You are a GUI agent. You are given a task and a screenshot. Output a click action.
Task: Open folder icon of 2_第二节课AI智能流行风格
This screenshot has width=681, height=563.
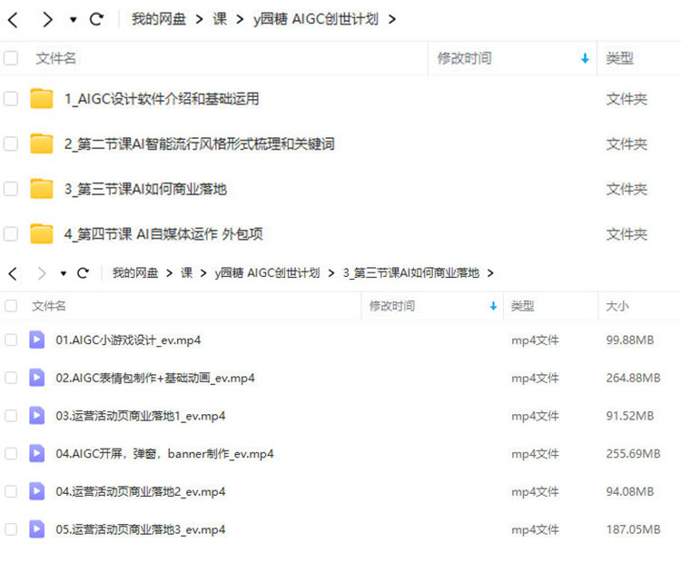(42, 143)
